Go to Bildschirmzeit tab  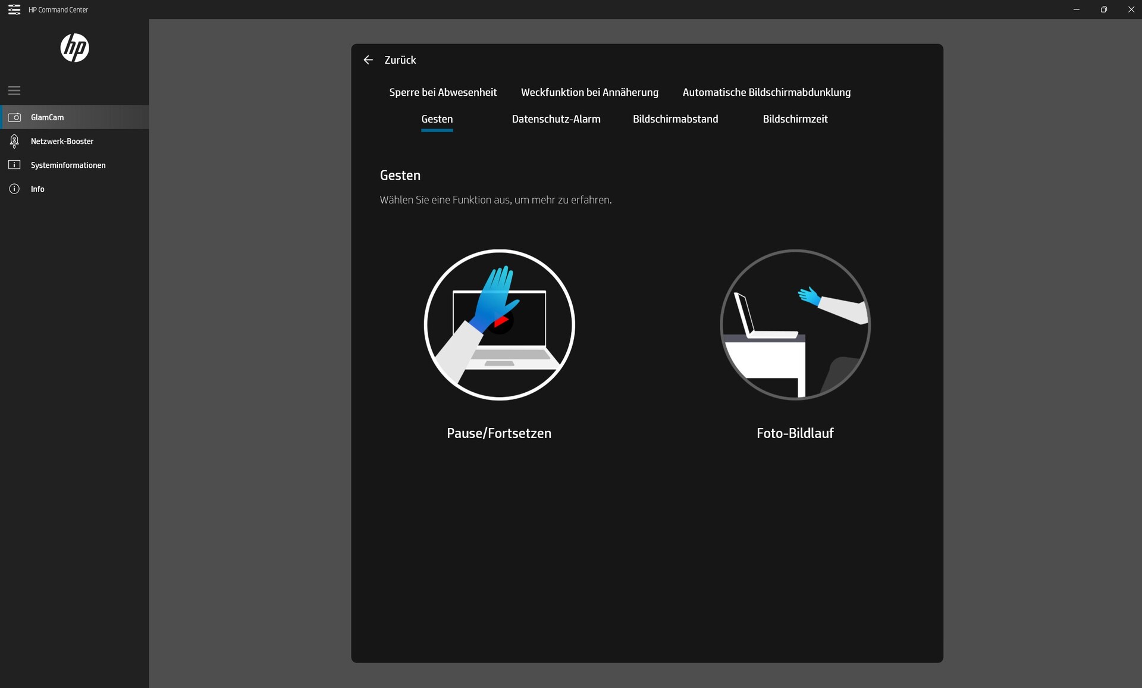coord(795,119)
